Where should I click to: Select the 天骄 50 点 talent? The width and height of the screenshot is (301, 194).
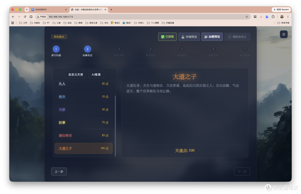(x=84, y=110)
